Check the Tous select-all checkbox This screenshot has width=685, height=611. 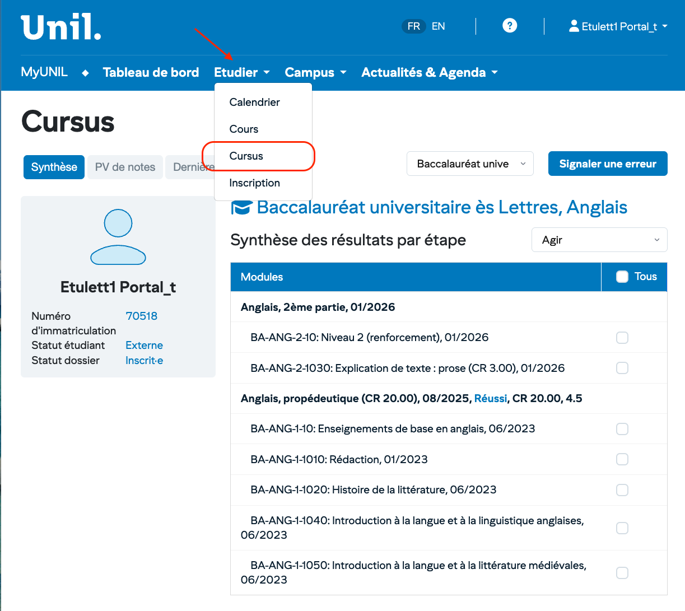click(x=622, y=277)
